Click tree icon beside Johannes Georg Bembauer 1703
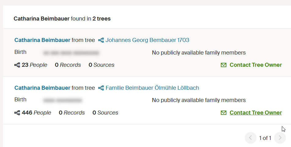Image resolution: width=291 pixels, height=147 pixels. coord(101,40)
